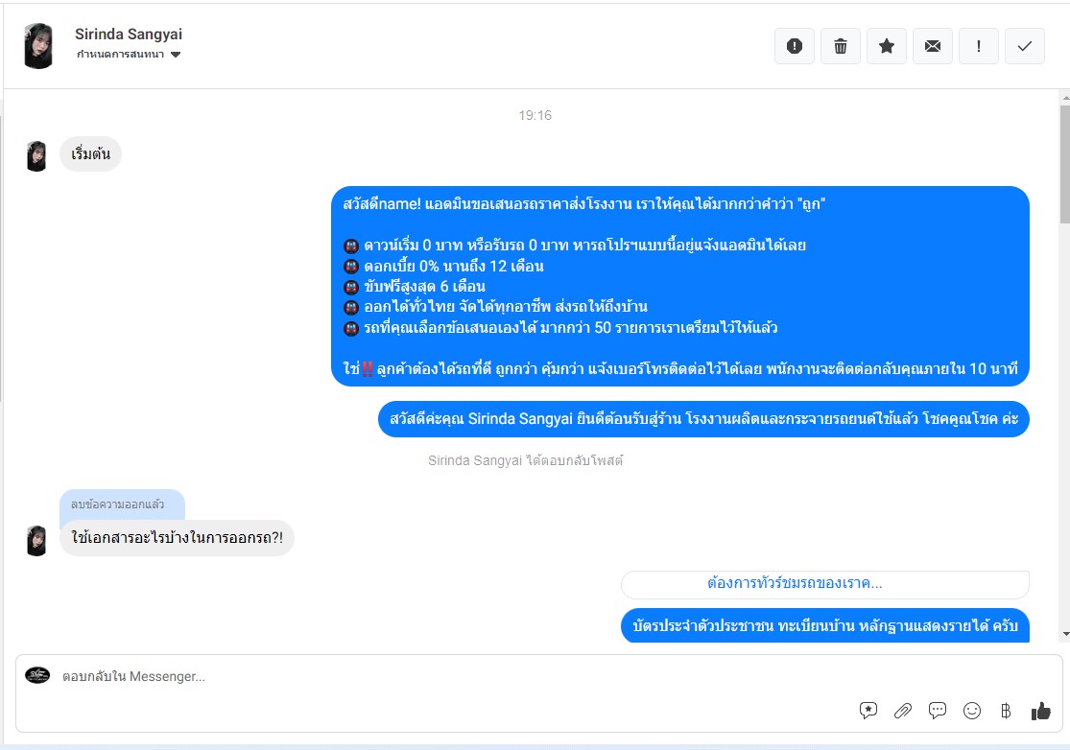
Task: Star this conversation as follow up
Action: pos(887,46)
